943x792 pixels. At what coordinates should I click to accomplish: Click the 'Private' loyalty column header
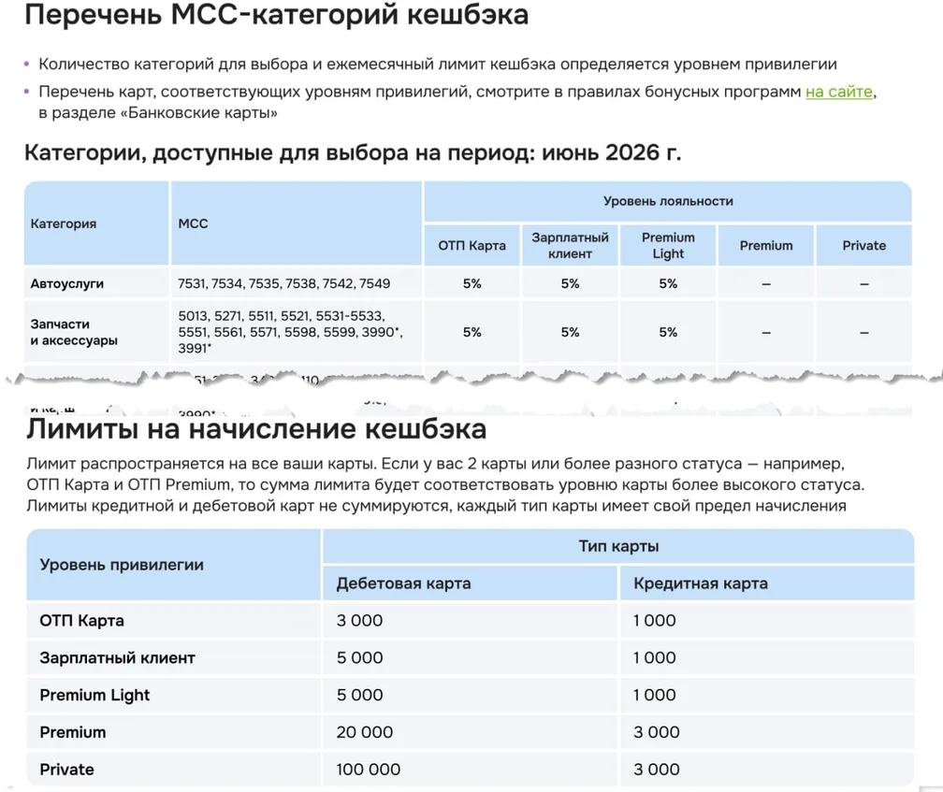[863, 245]
